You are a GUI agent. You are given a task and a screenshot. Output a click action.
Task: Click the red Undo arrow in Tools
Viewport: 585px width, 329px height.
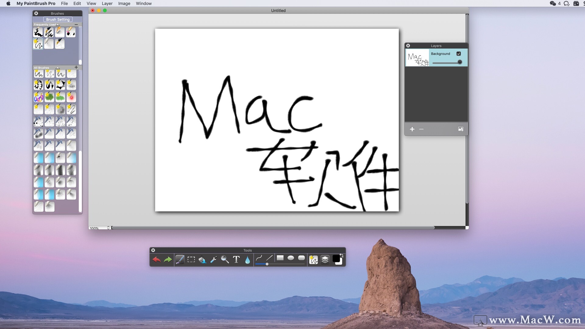(156, 260)
